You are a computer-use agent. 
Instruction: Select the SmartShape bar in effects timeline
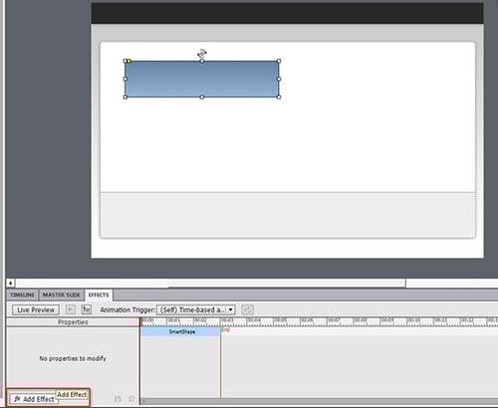pos(180,331)
